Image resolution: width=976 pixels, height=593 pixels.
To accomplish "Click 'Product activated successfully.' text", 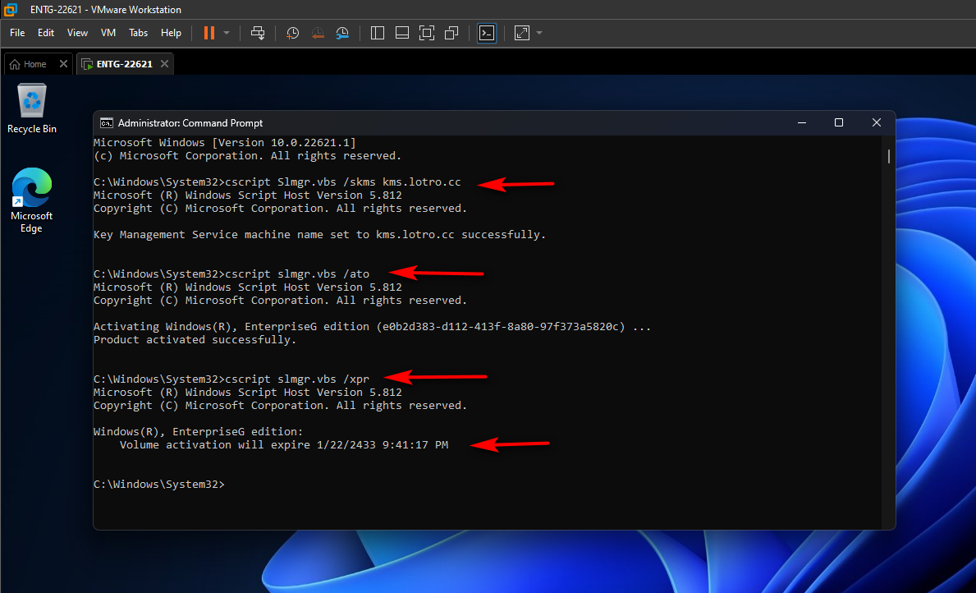I will pos(195,339).
